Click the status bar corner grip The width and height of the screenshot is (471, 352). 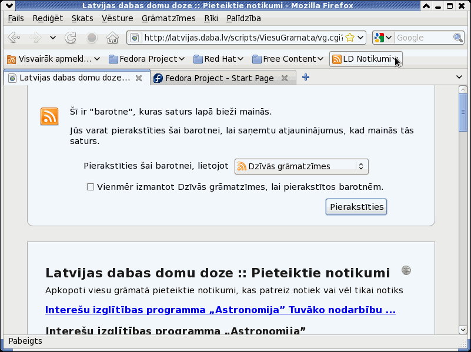pyautogui.click(x=462, y=343)
